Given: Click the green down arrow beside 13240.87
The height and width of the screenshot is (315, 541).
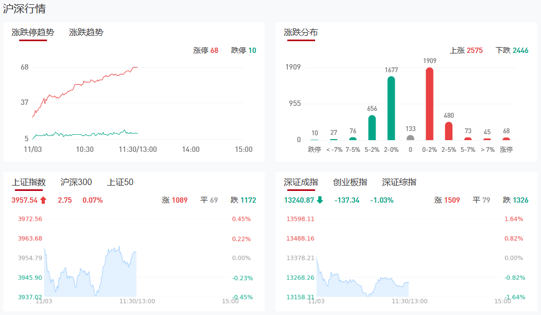Looking at the screenshot, I should 320,201.
